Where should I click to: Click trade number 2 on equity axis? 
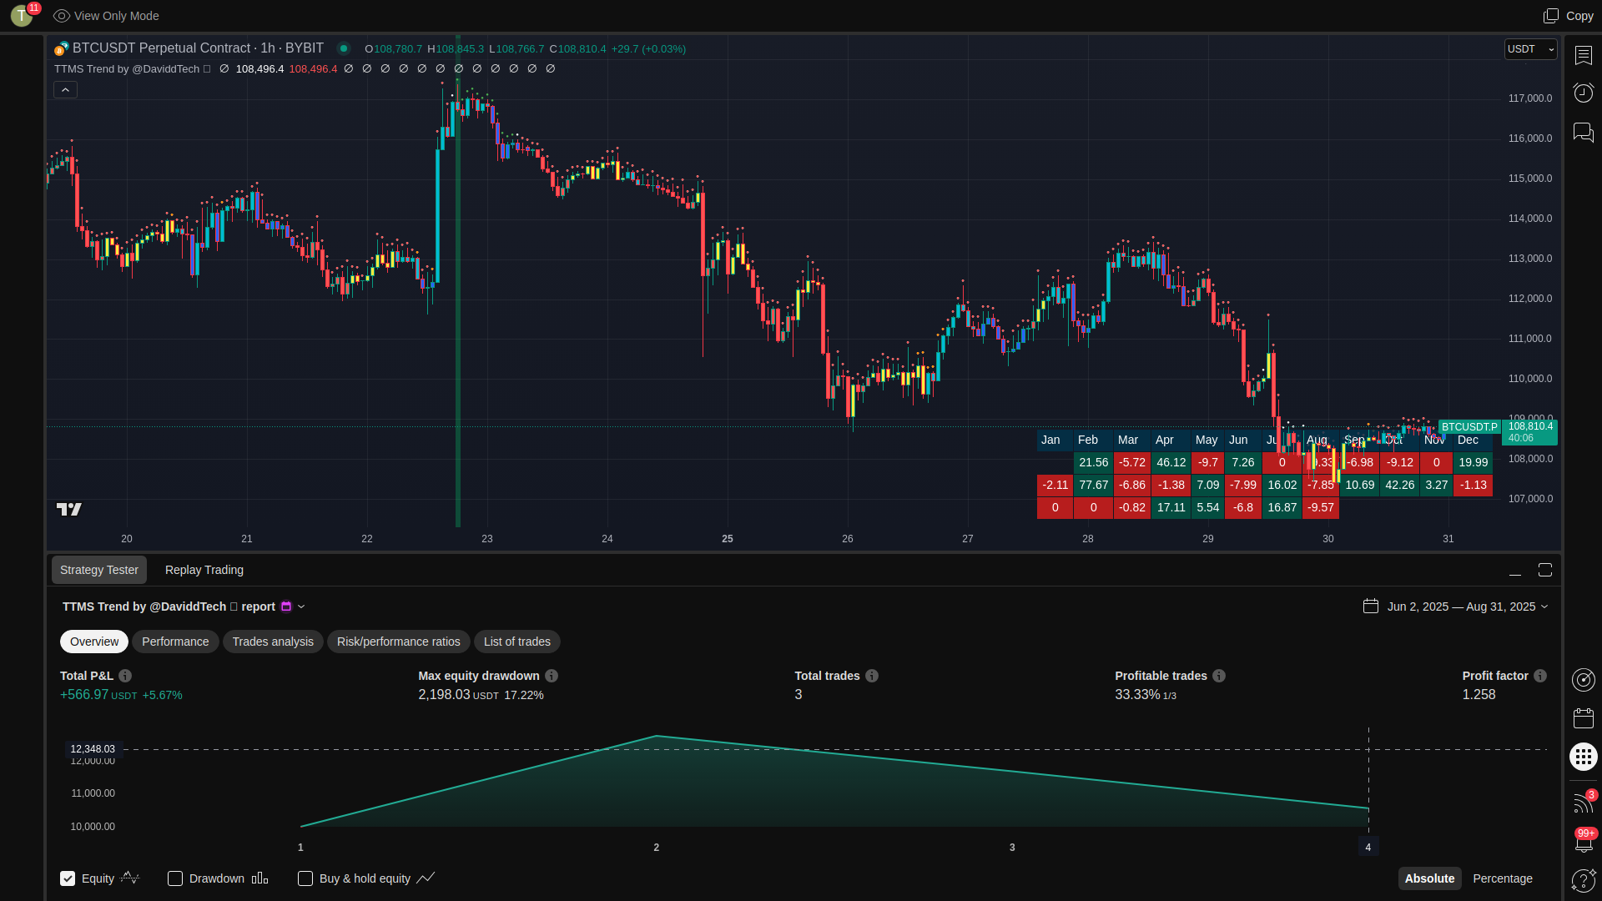pyautogui.click(x=657, y=848)
